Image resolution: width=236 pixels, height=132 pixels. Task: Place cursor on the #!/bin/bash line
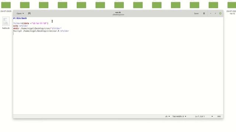[x=20, y=18]
